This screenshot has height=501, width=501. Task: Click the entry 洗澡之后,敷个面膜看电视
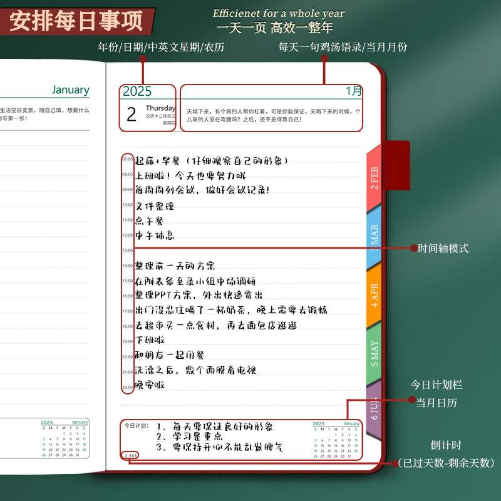tap(195, 370)
